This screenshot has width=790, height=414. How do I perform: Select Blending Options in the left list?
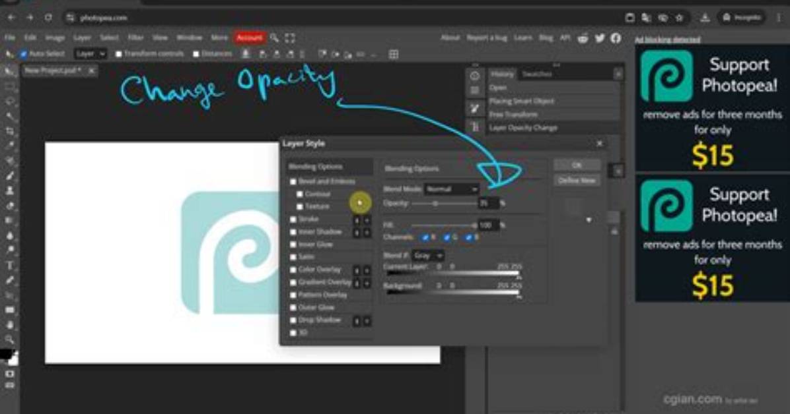[x=330, y=167]
